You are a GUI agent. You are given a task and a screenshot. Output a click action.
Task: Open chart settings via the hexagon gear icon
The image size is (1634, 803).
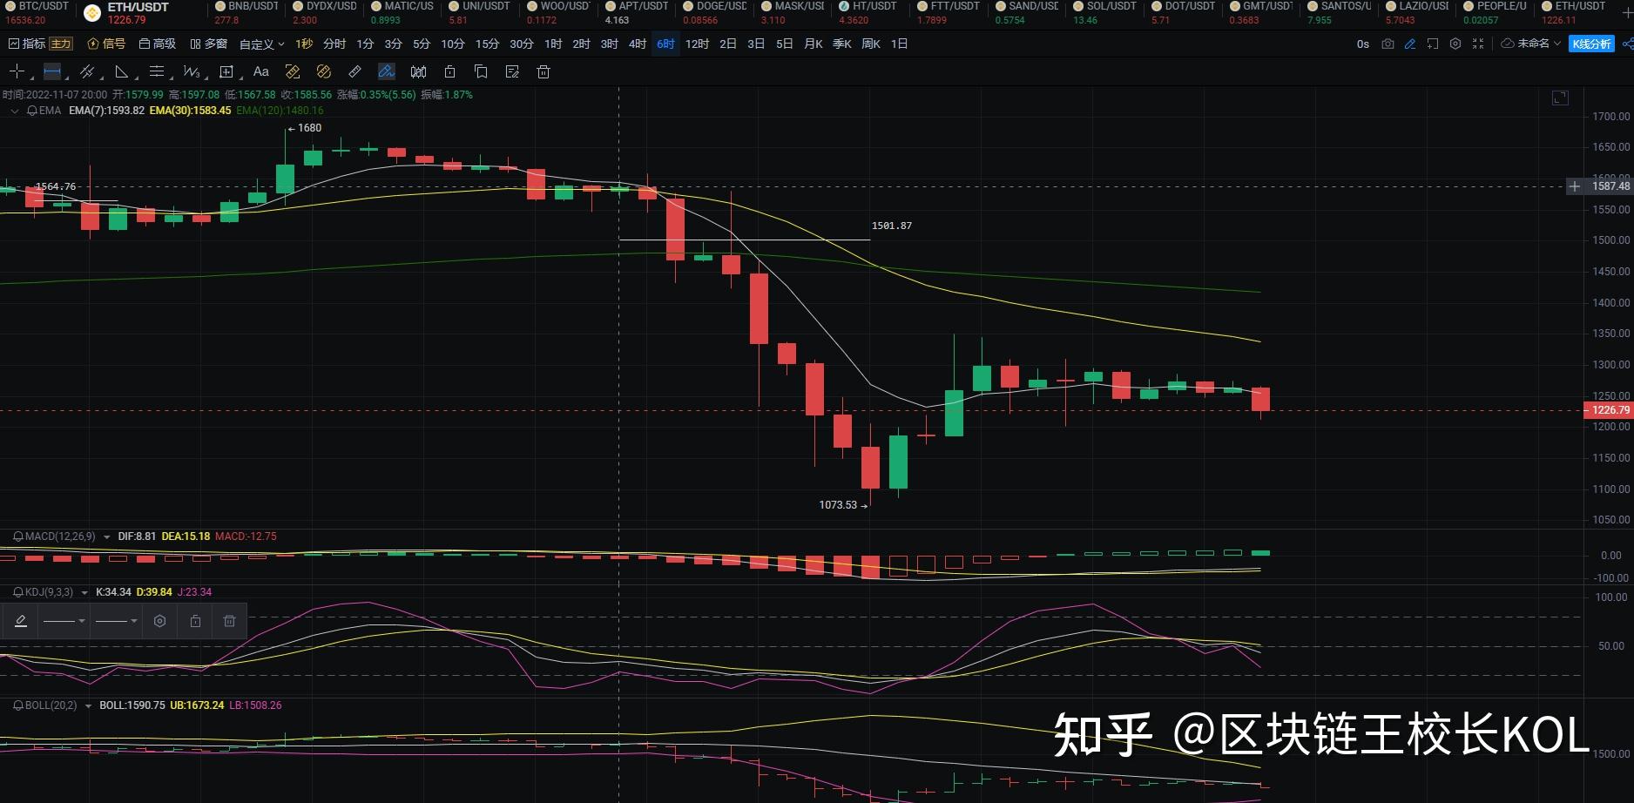pyautogui.click(x=1455, y=44)
